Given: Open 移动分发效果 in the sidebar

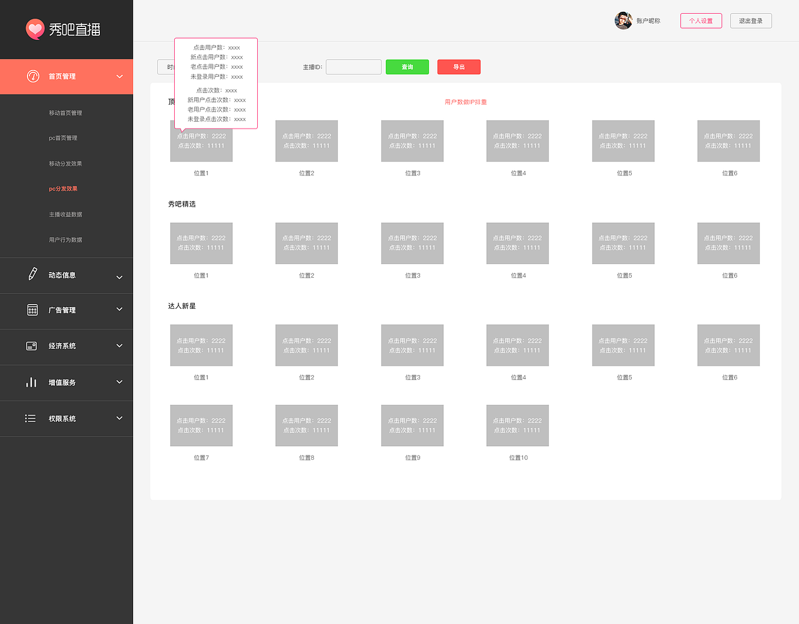Looking at the screenshot, I should tap(66, 163).
